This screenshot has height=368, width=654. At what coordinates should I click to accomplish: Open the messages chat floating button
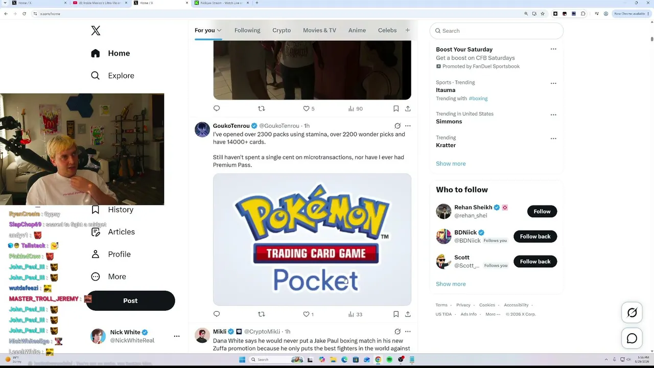click(x=632, y=338)
